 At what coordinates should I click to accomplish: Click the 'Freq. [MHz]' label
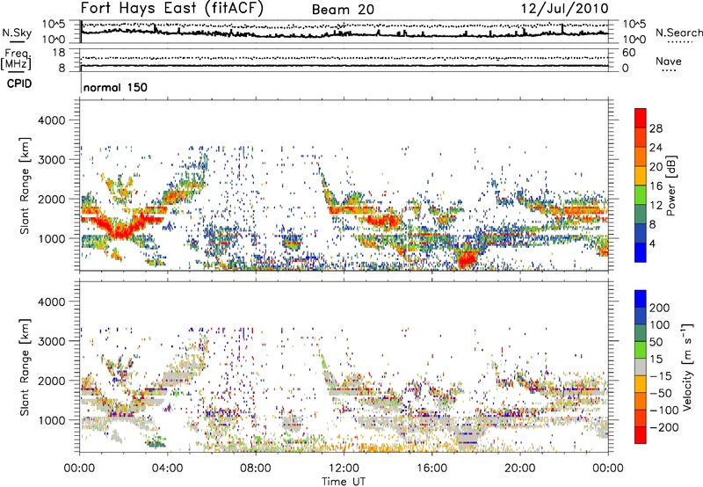tap(16, 59)
